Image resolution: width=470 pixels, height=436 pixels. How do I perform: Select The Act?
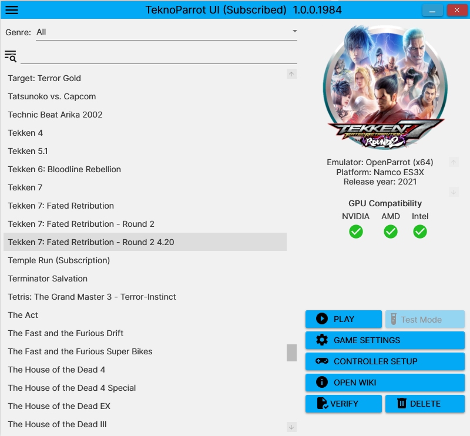[145, 315]
